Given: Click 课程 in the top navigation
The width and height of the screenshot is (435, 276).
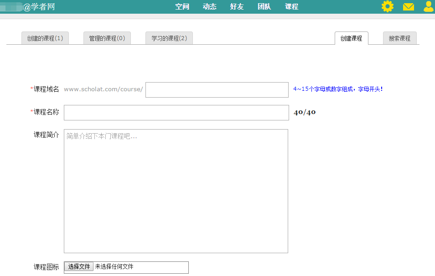Looking at the screenshot, I should pyautogui.click(x=292, y=7).
